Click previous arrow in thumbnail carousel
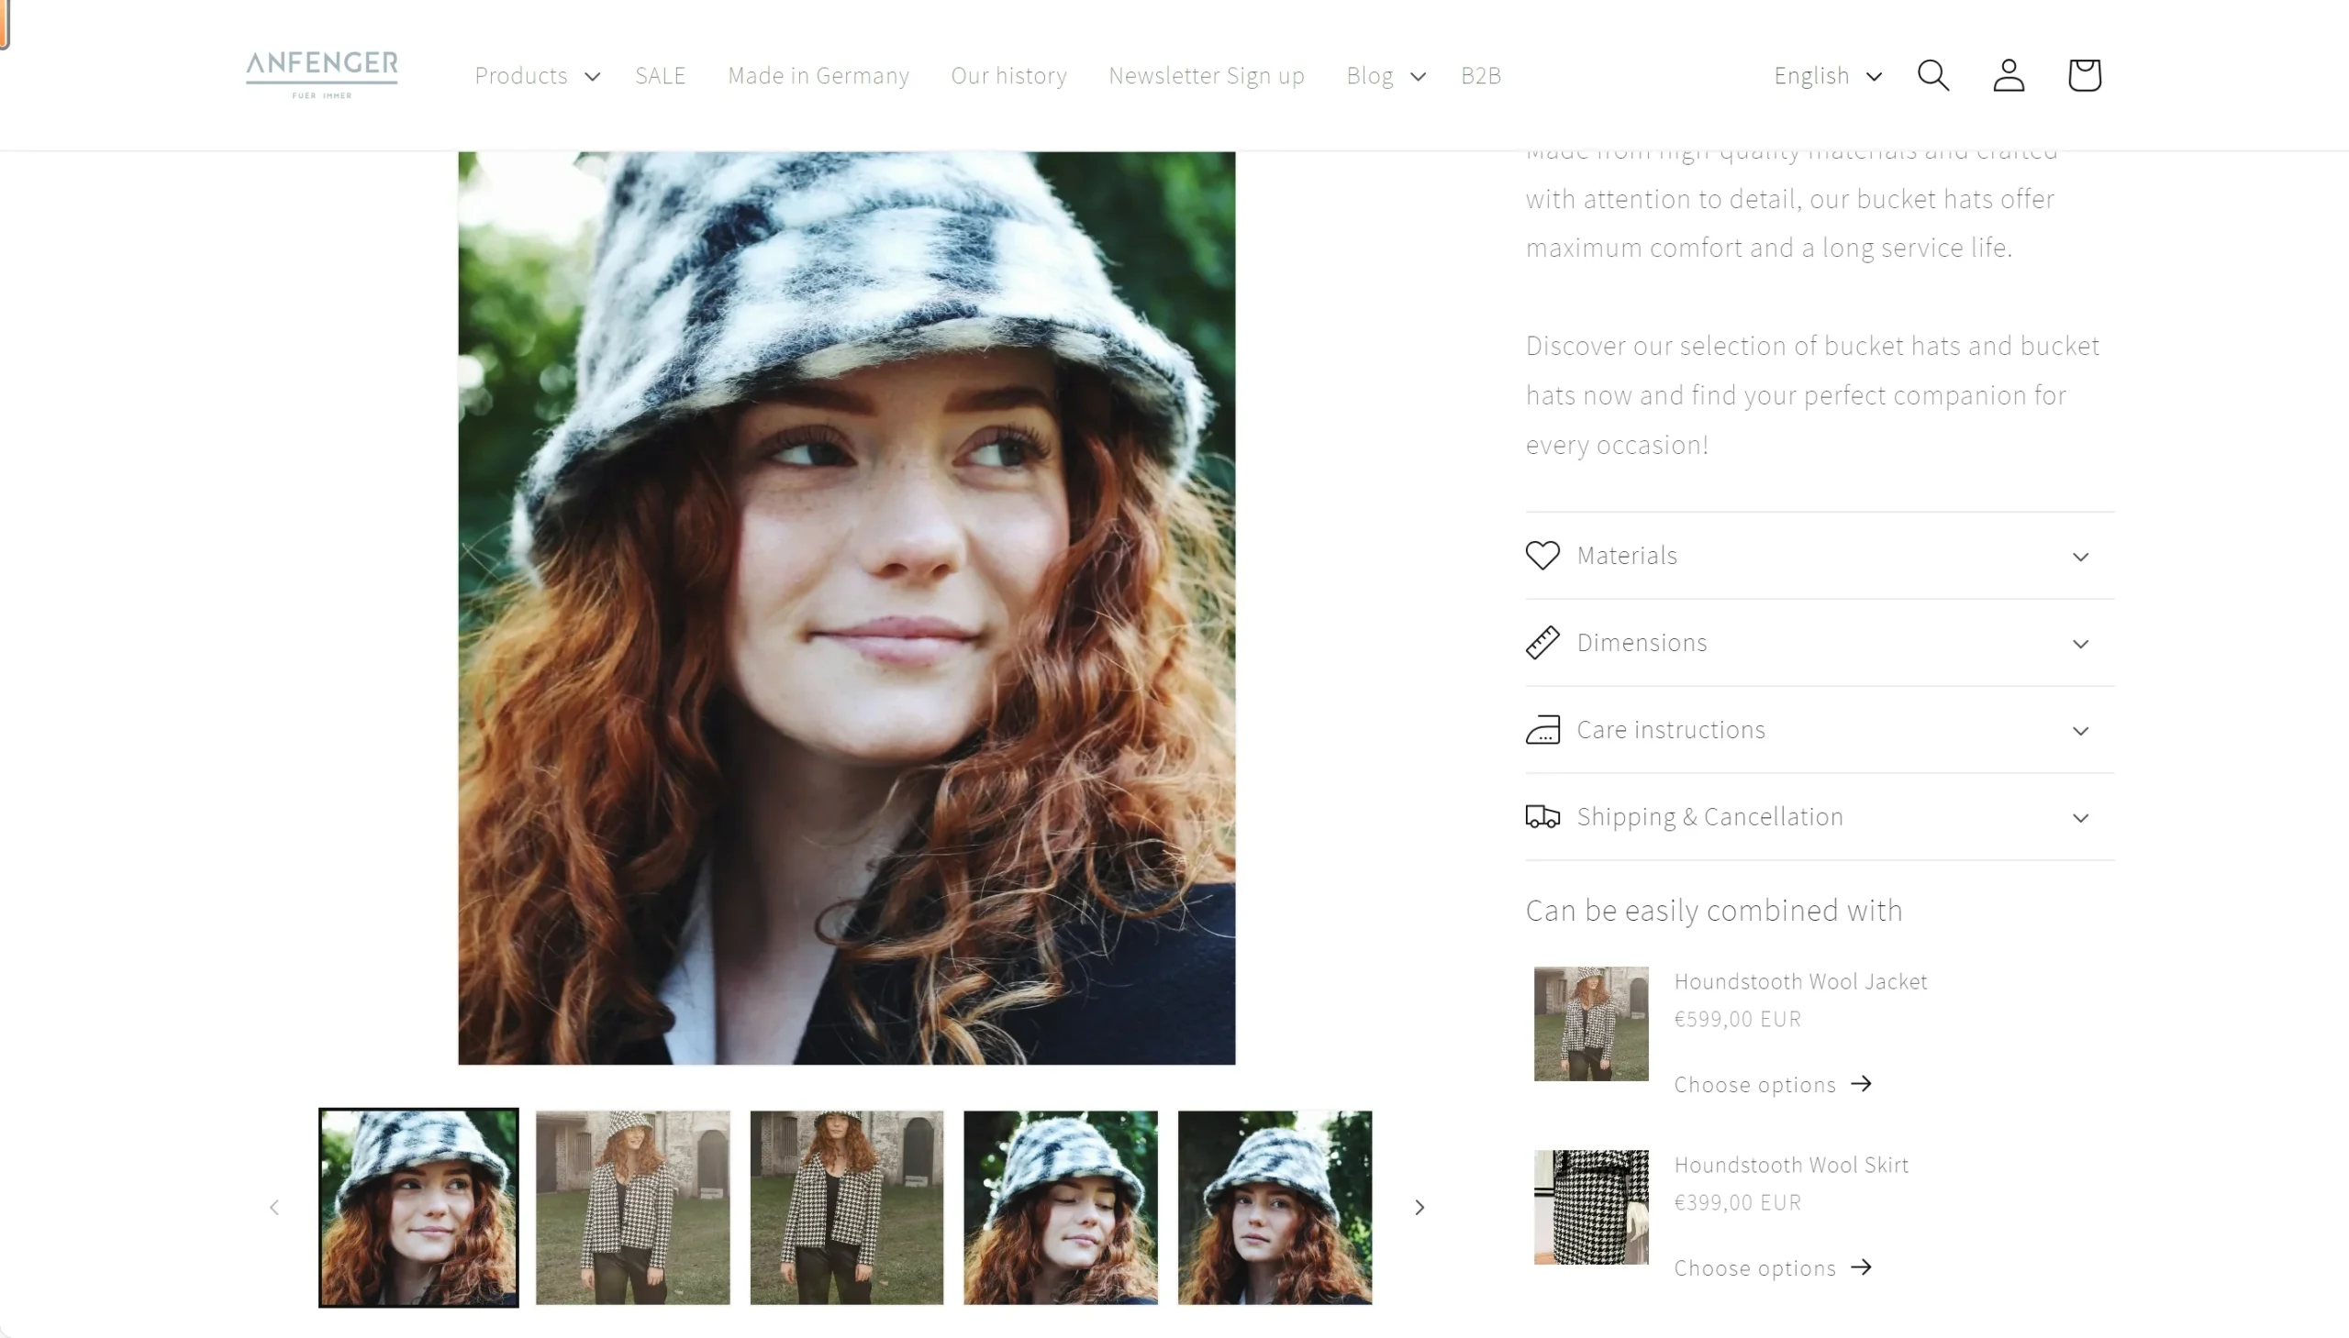This screenshot has height=1338, width=2349. click(x=274, y=1208)
